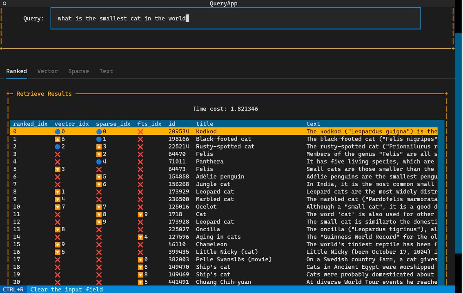
Task: Click the blue circle sparse_idx 1 in the Black-footed cat row
Action: point(101,139)
